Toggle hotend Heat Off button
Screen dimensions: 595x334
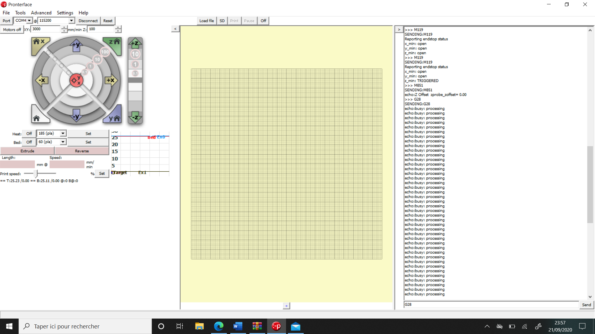tap(29, 134)
